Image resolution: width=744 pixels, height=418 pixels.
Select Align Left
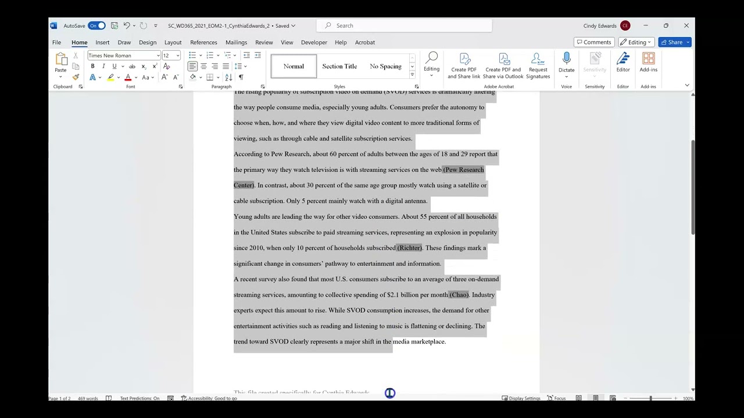(x=192, y=66)
